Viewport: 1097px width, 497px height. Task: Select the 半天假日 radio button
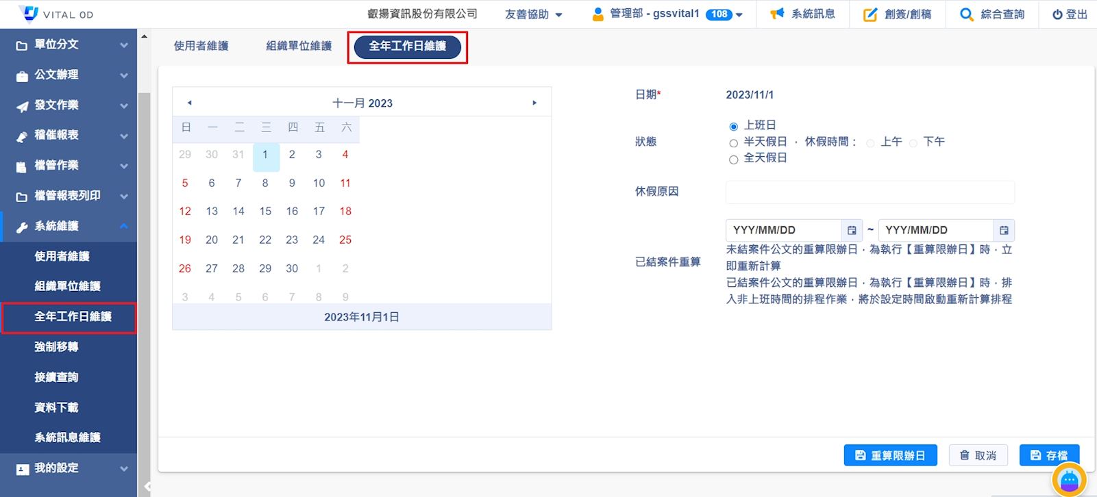pos(733,143)
